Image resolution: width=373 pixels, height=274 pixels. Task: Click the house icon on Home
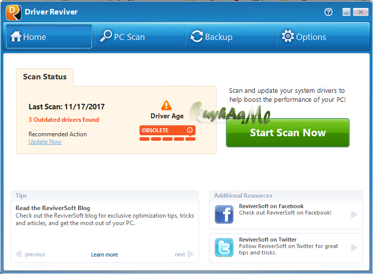(16, 36)
